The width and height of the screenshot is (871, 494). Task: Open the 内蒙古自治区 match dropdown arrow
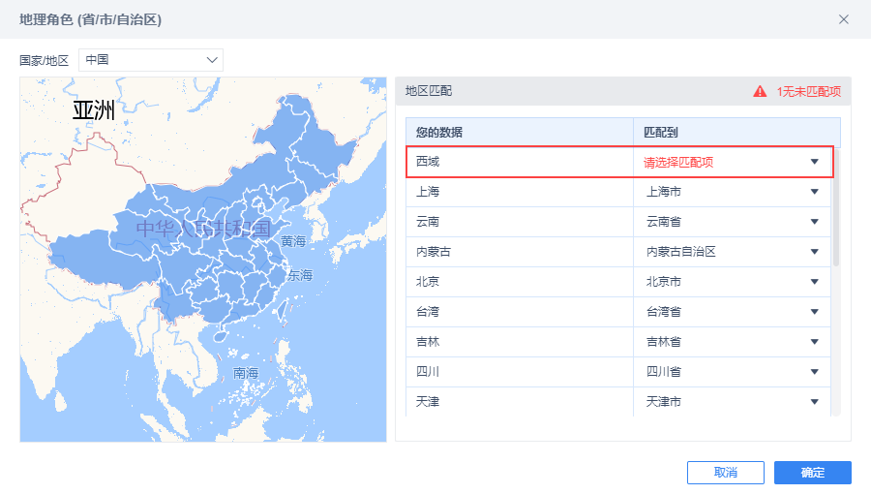click(814, 252)
